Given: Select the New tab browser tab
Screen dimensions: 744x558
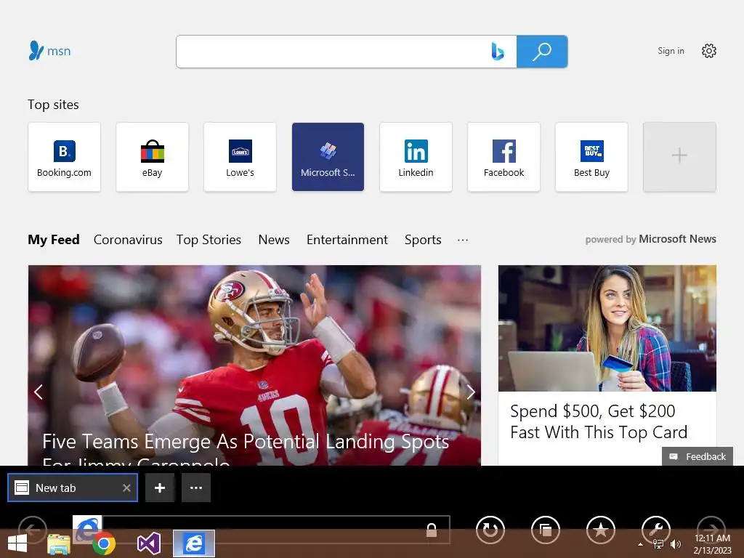Looking at the screenshot, I should [73, 488].
